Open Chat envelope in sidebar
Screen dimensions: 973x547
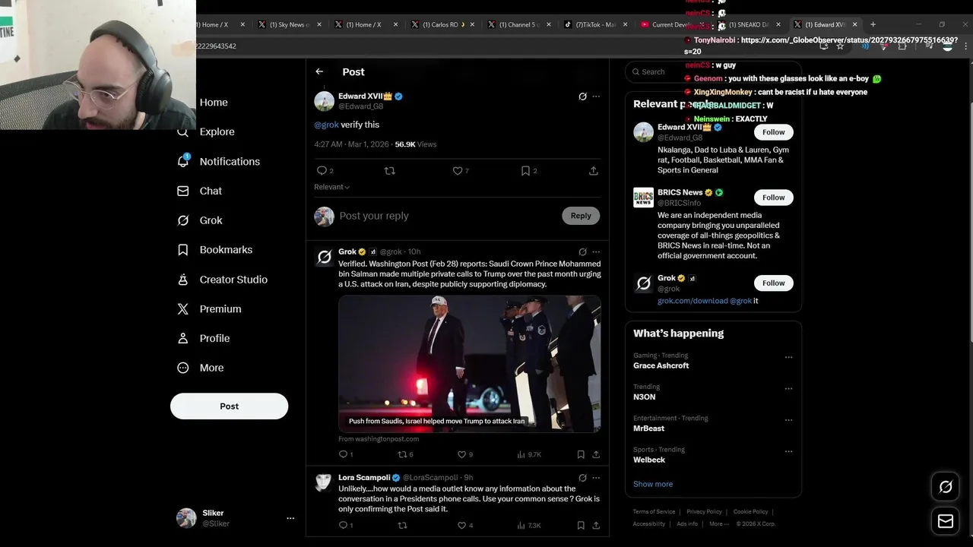click(199, 191)
